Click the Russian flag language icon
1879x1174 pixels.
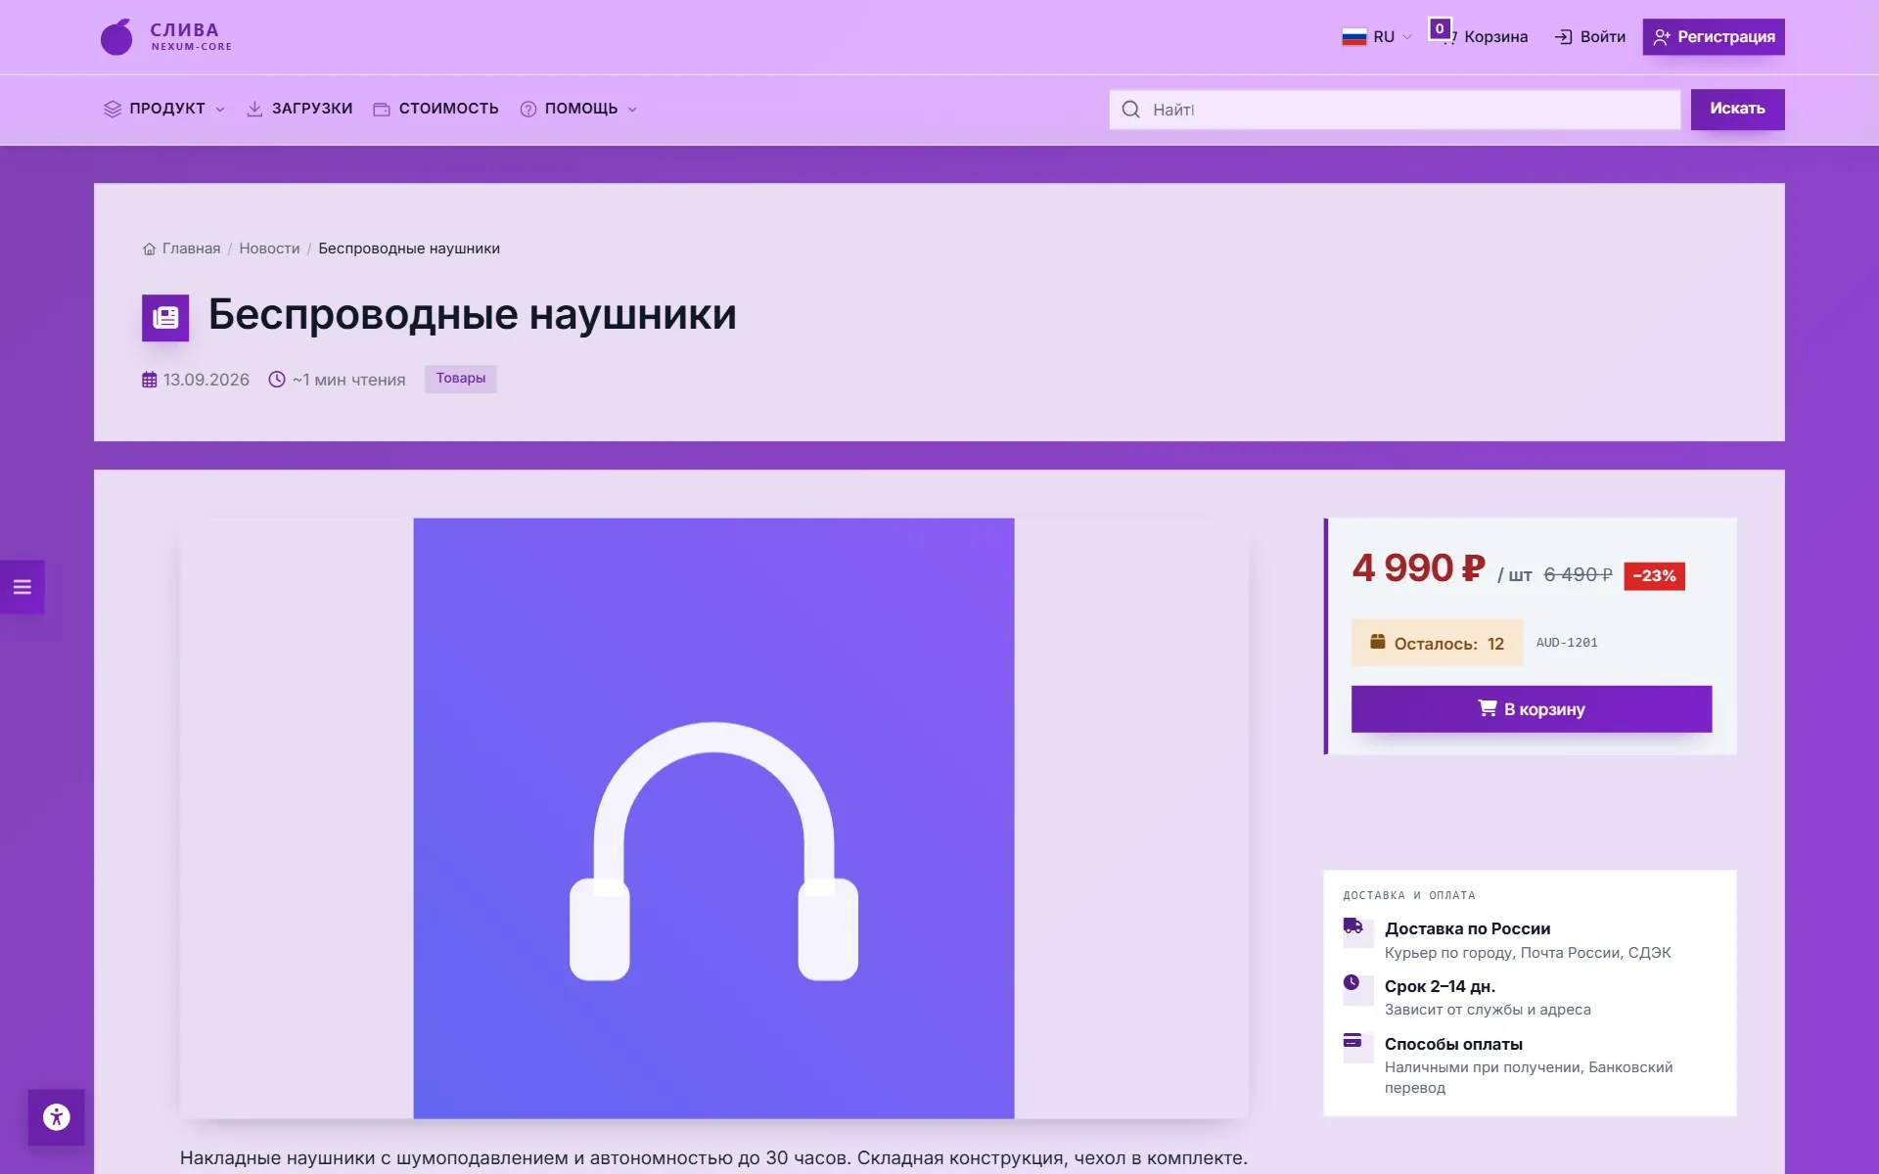click(x=1353, y=37)
